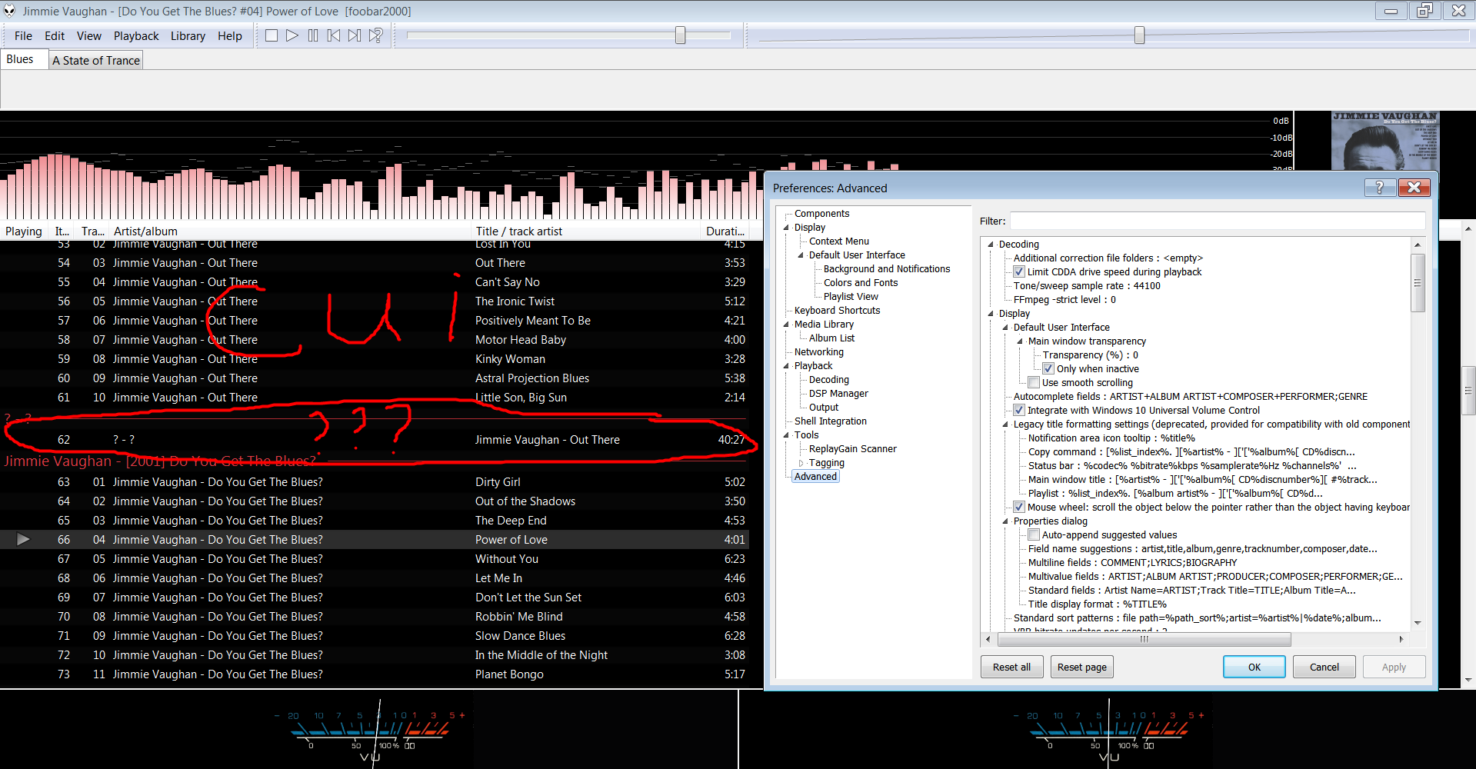Collapse the Decoding section in Advanced list
The width and height of the screenshot is (1476, 769).
point(991,245)
